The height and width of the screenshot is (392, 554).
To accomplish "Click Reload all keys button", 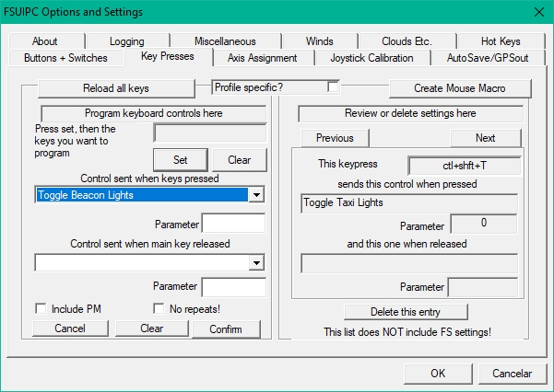I will (x=116, y=88).
